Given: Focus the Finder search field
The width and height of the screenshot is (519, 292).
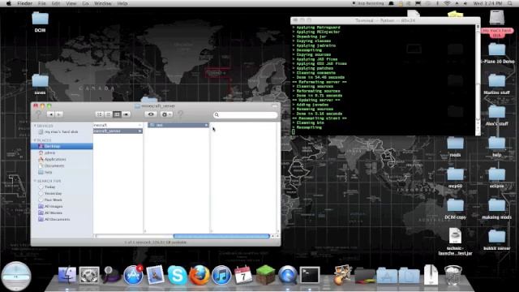Looking at the screenshot, I should (245, 115).
